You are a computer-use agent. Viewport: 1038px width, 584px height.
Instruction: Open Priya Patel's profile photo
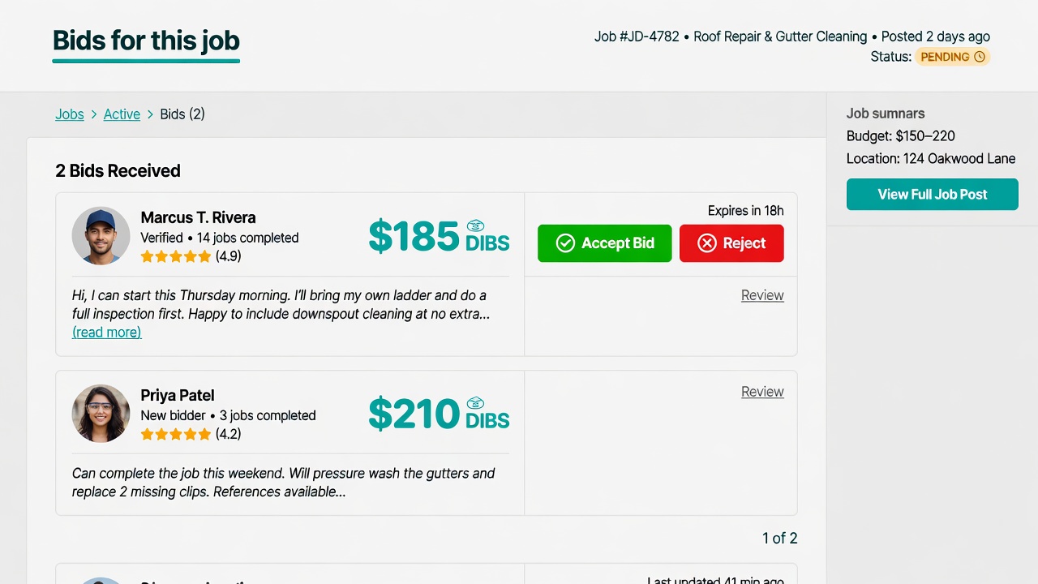pos(101,414)
